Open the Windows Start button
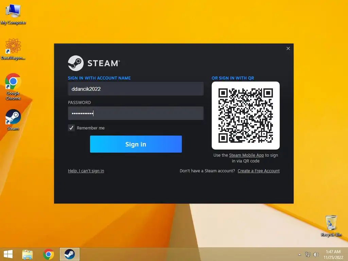This screenshot has width=348, height=261. (8, 254)
